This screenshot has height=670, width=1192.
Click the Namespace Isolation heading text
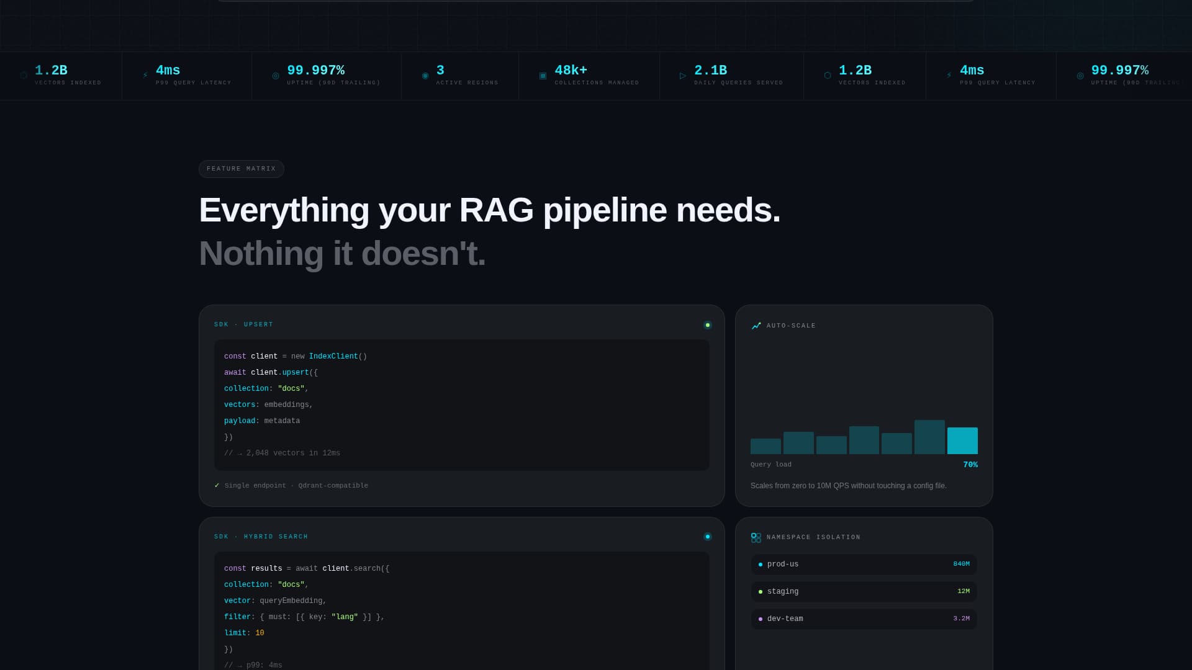(x=813, y=537)
